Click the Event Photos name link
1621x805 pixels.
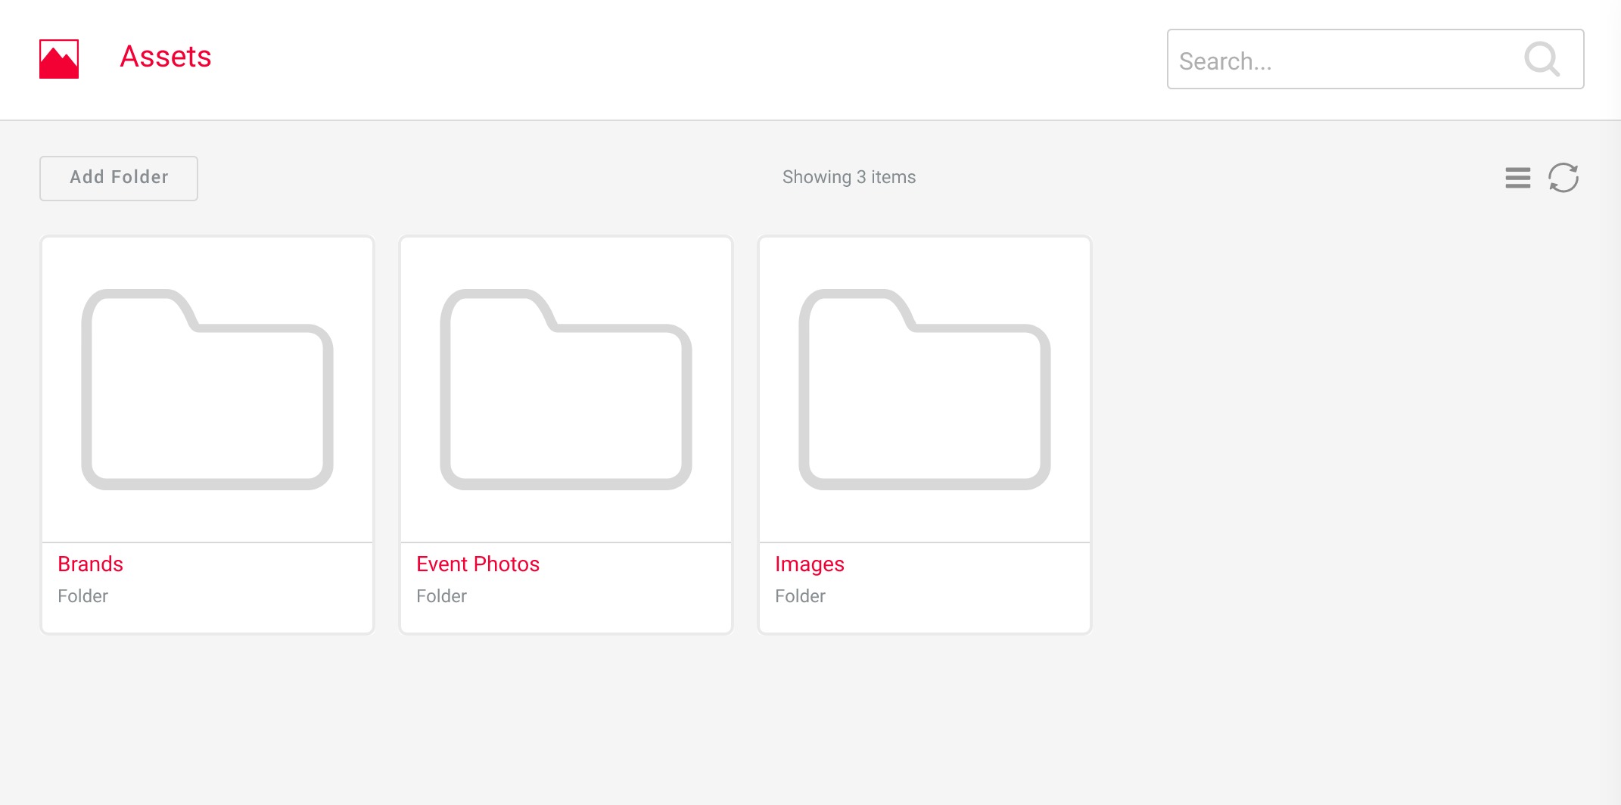click(x=478, y=564)
